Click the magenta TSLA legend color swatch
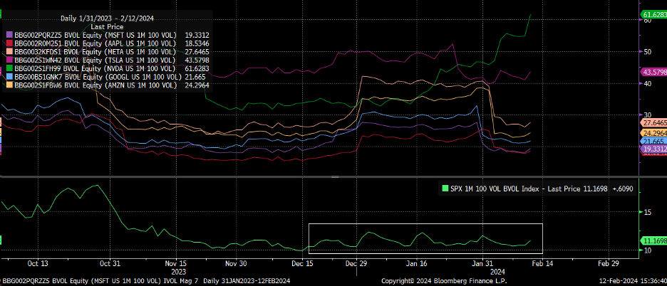The image size is (667, 286). 10,60
